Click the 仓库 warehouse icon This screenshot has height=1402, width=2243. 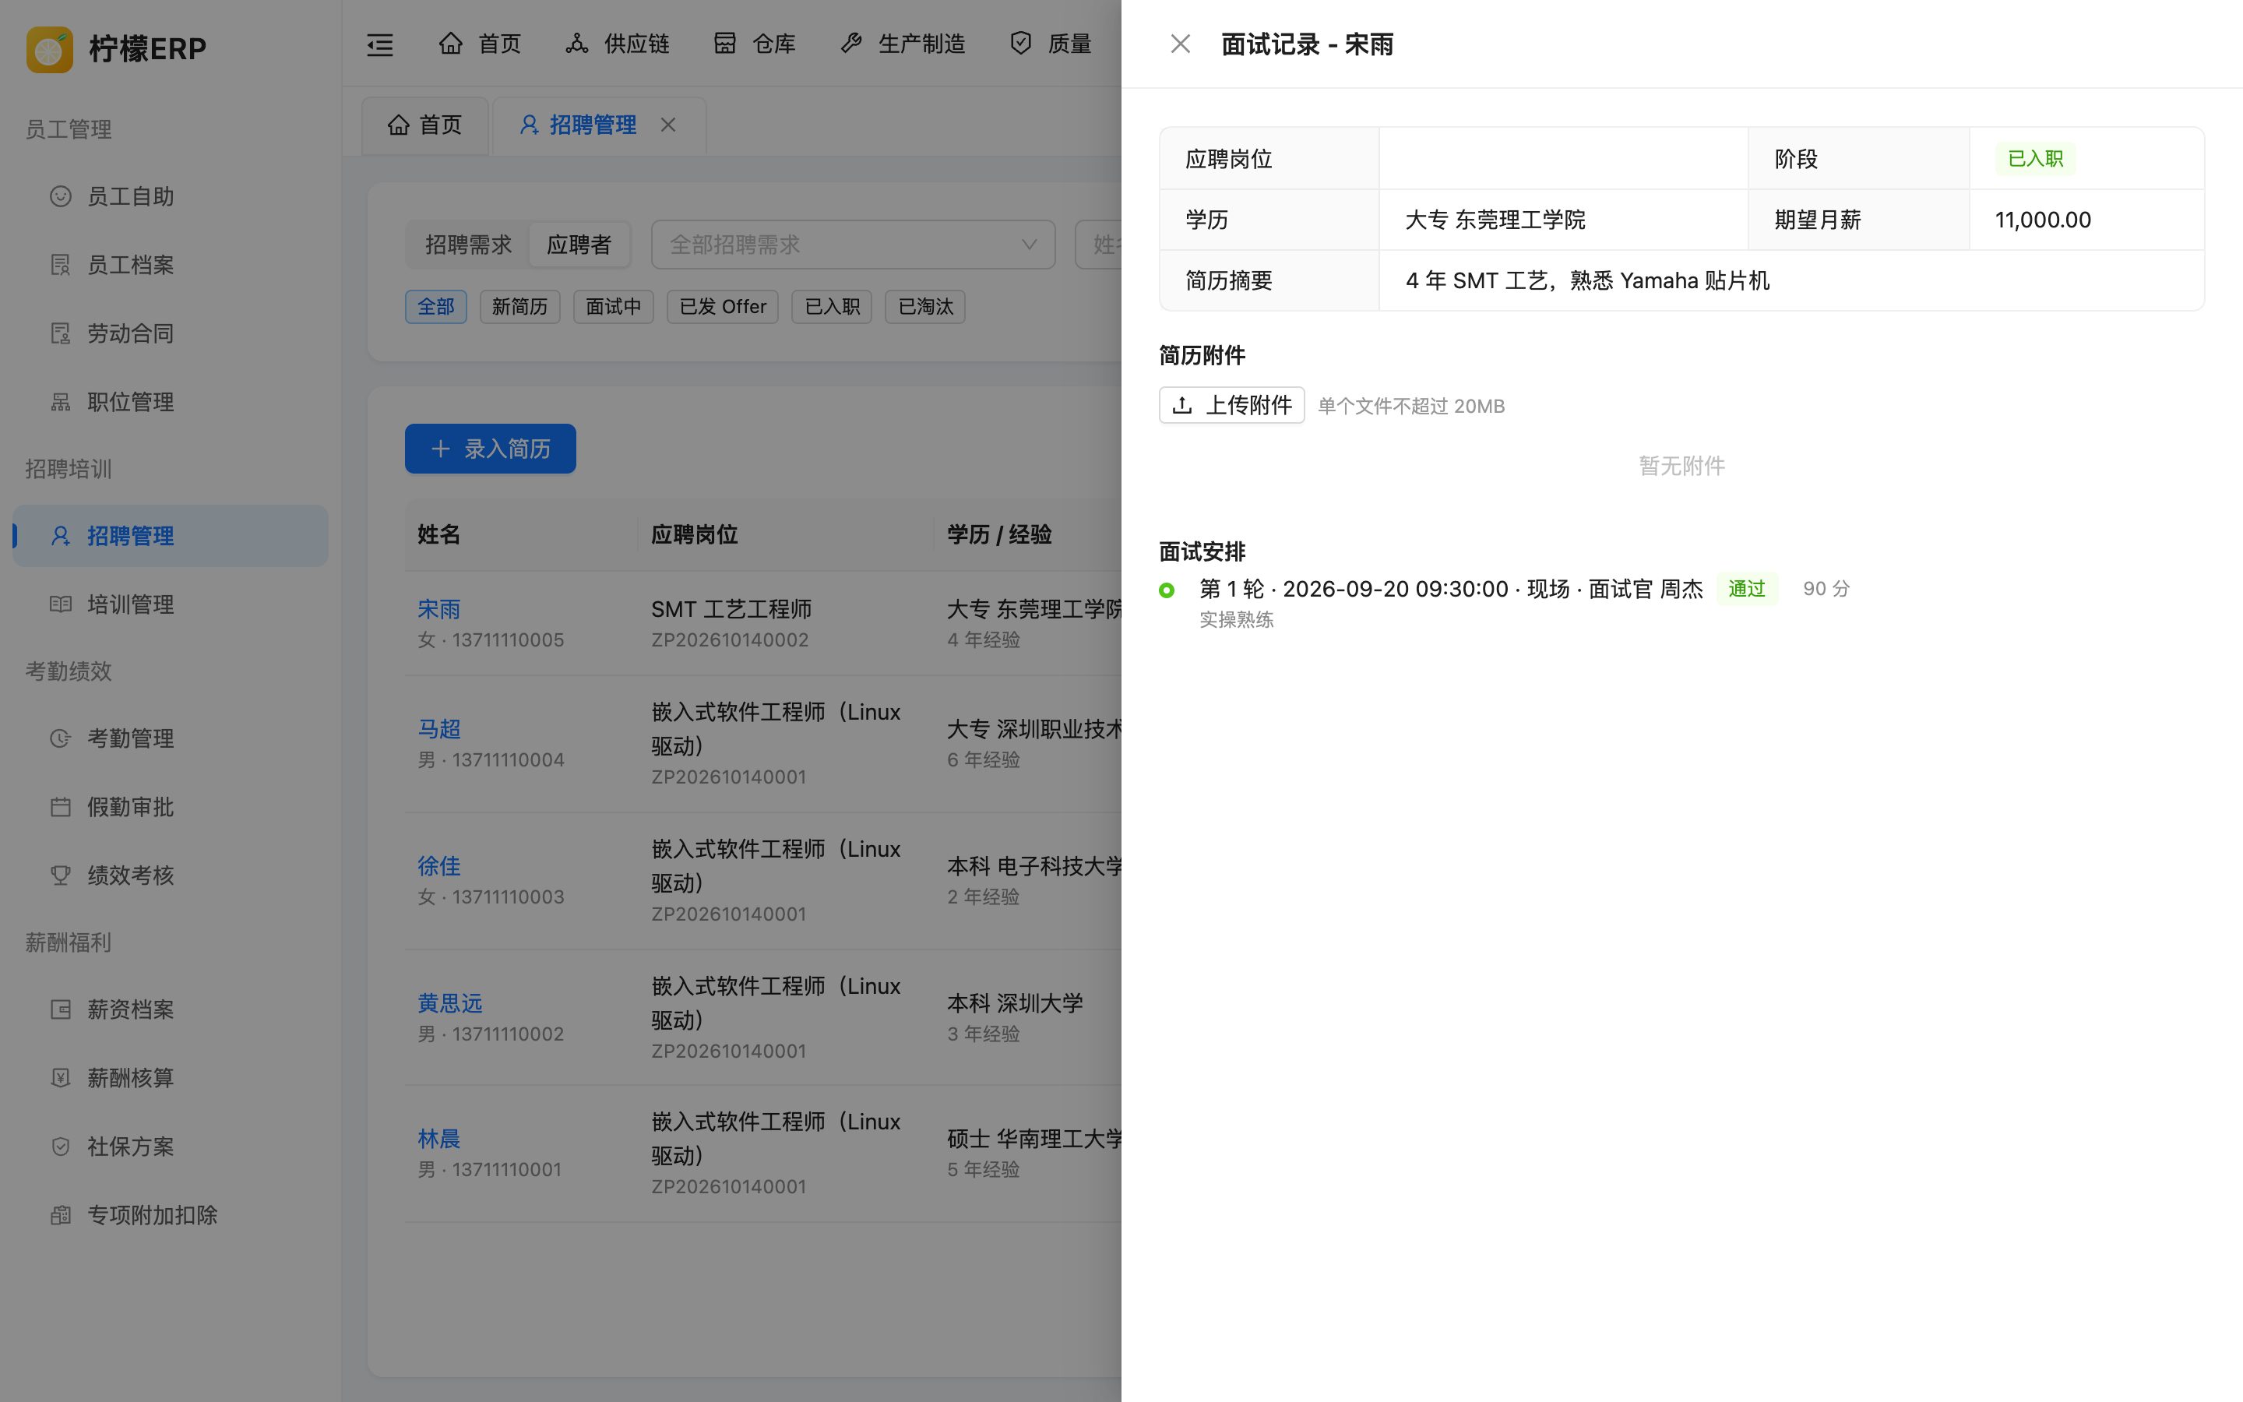(725, 43)
